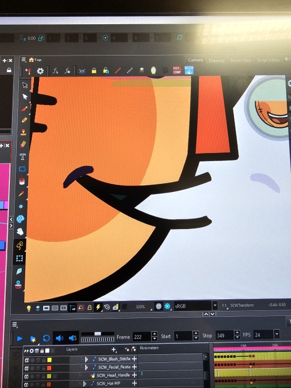The height and width of the screenshot is (388, 291).
Task: Select the Rectangle shape tool
Action: coord(23,169)
